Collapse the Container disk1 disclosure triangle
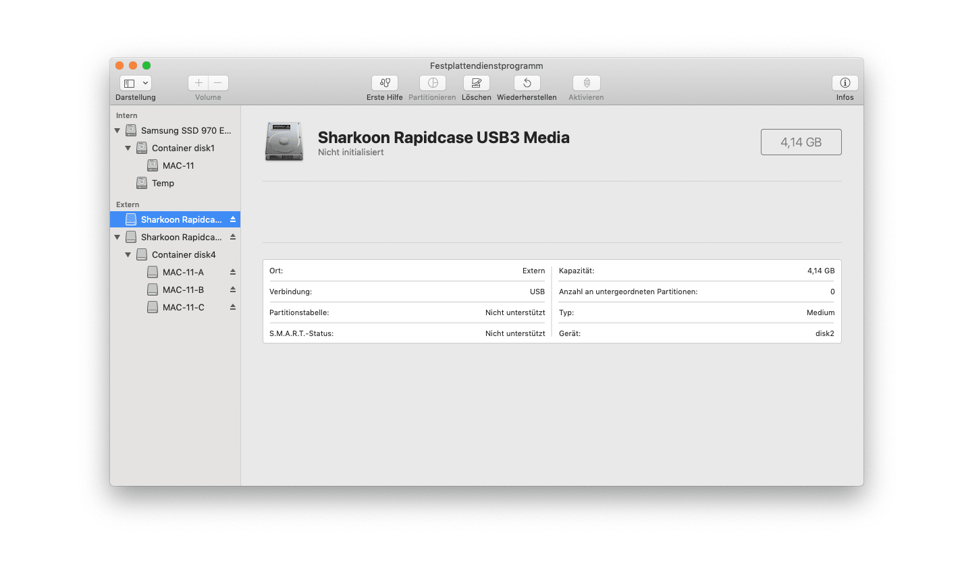Viewport: 960px width, 579px height. 128,148
